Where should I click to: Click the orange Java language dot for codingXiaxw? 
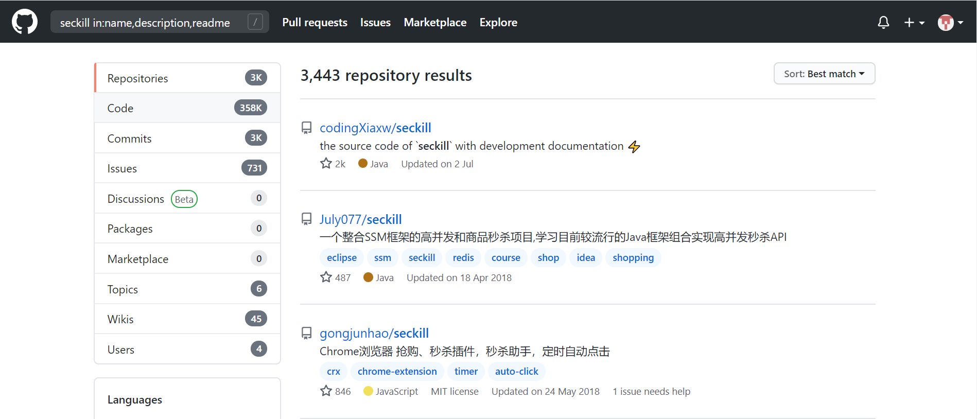tap(362, 163)
